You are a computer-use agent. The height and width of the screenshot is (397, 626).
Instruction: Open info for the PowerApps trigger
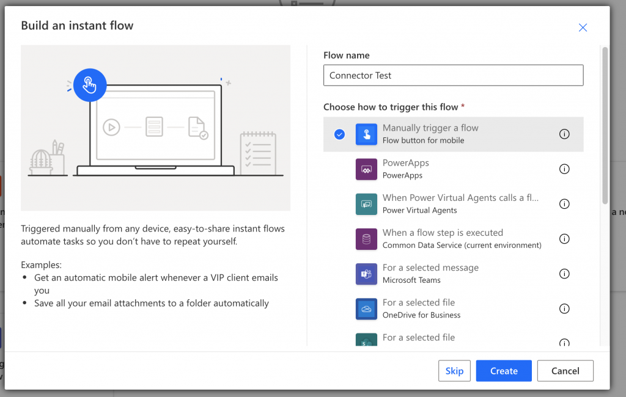[x=564, y=169]
